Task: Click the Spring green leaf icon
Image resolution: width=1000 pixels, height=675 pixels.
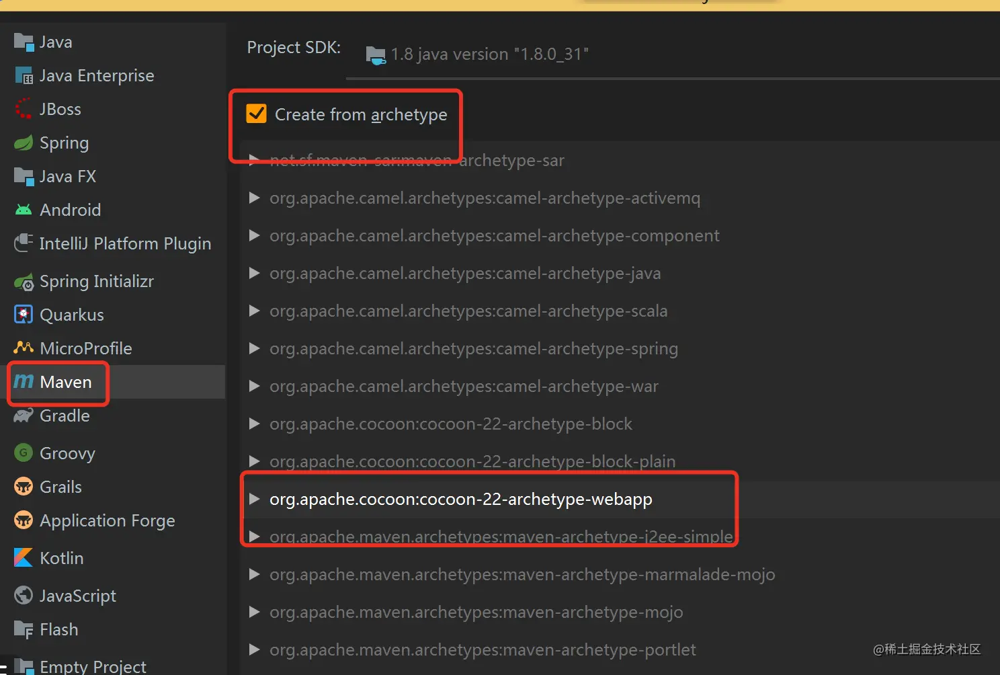Action: [24, 143]
